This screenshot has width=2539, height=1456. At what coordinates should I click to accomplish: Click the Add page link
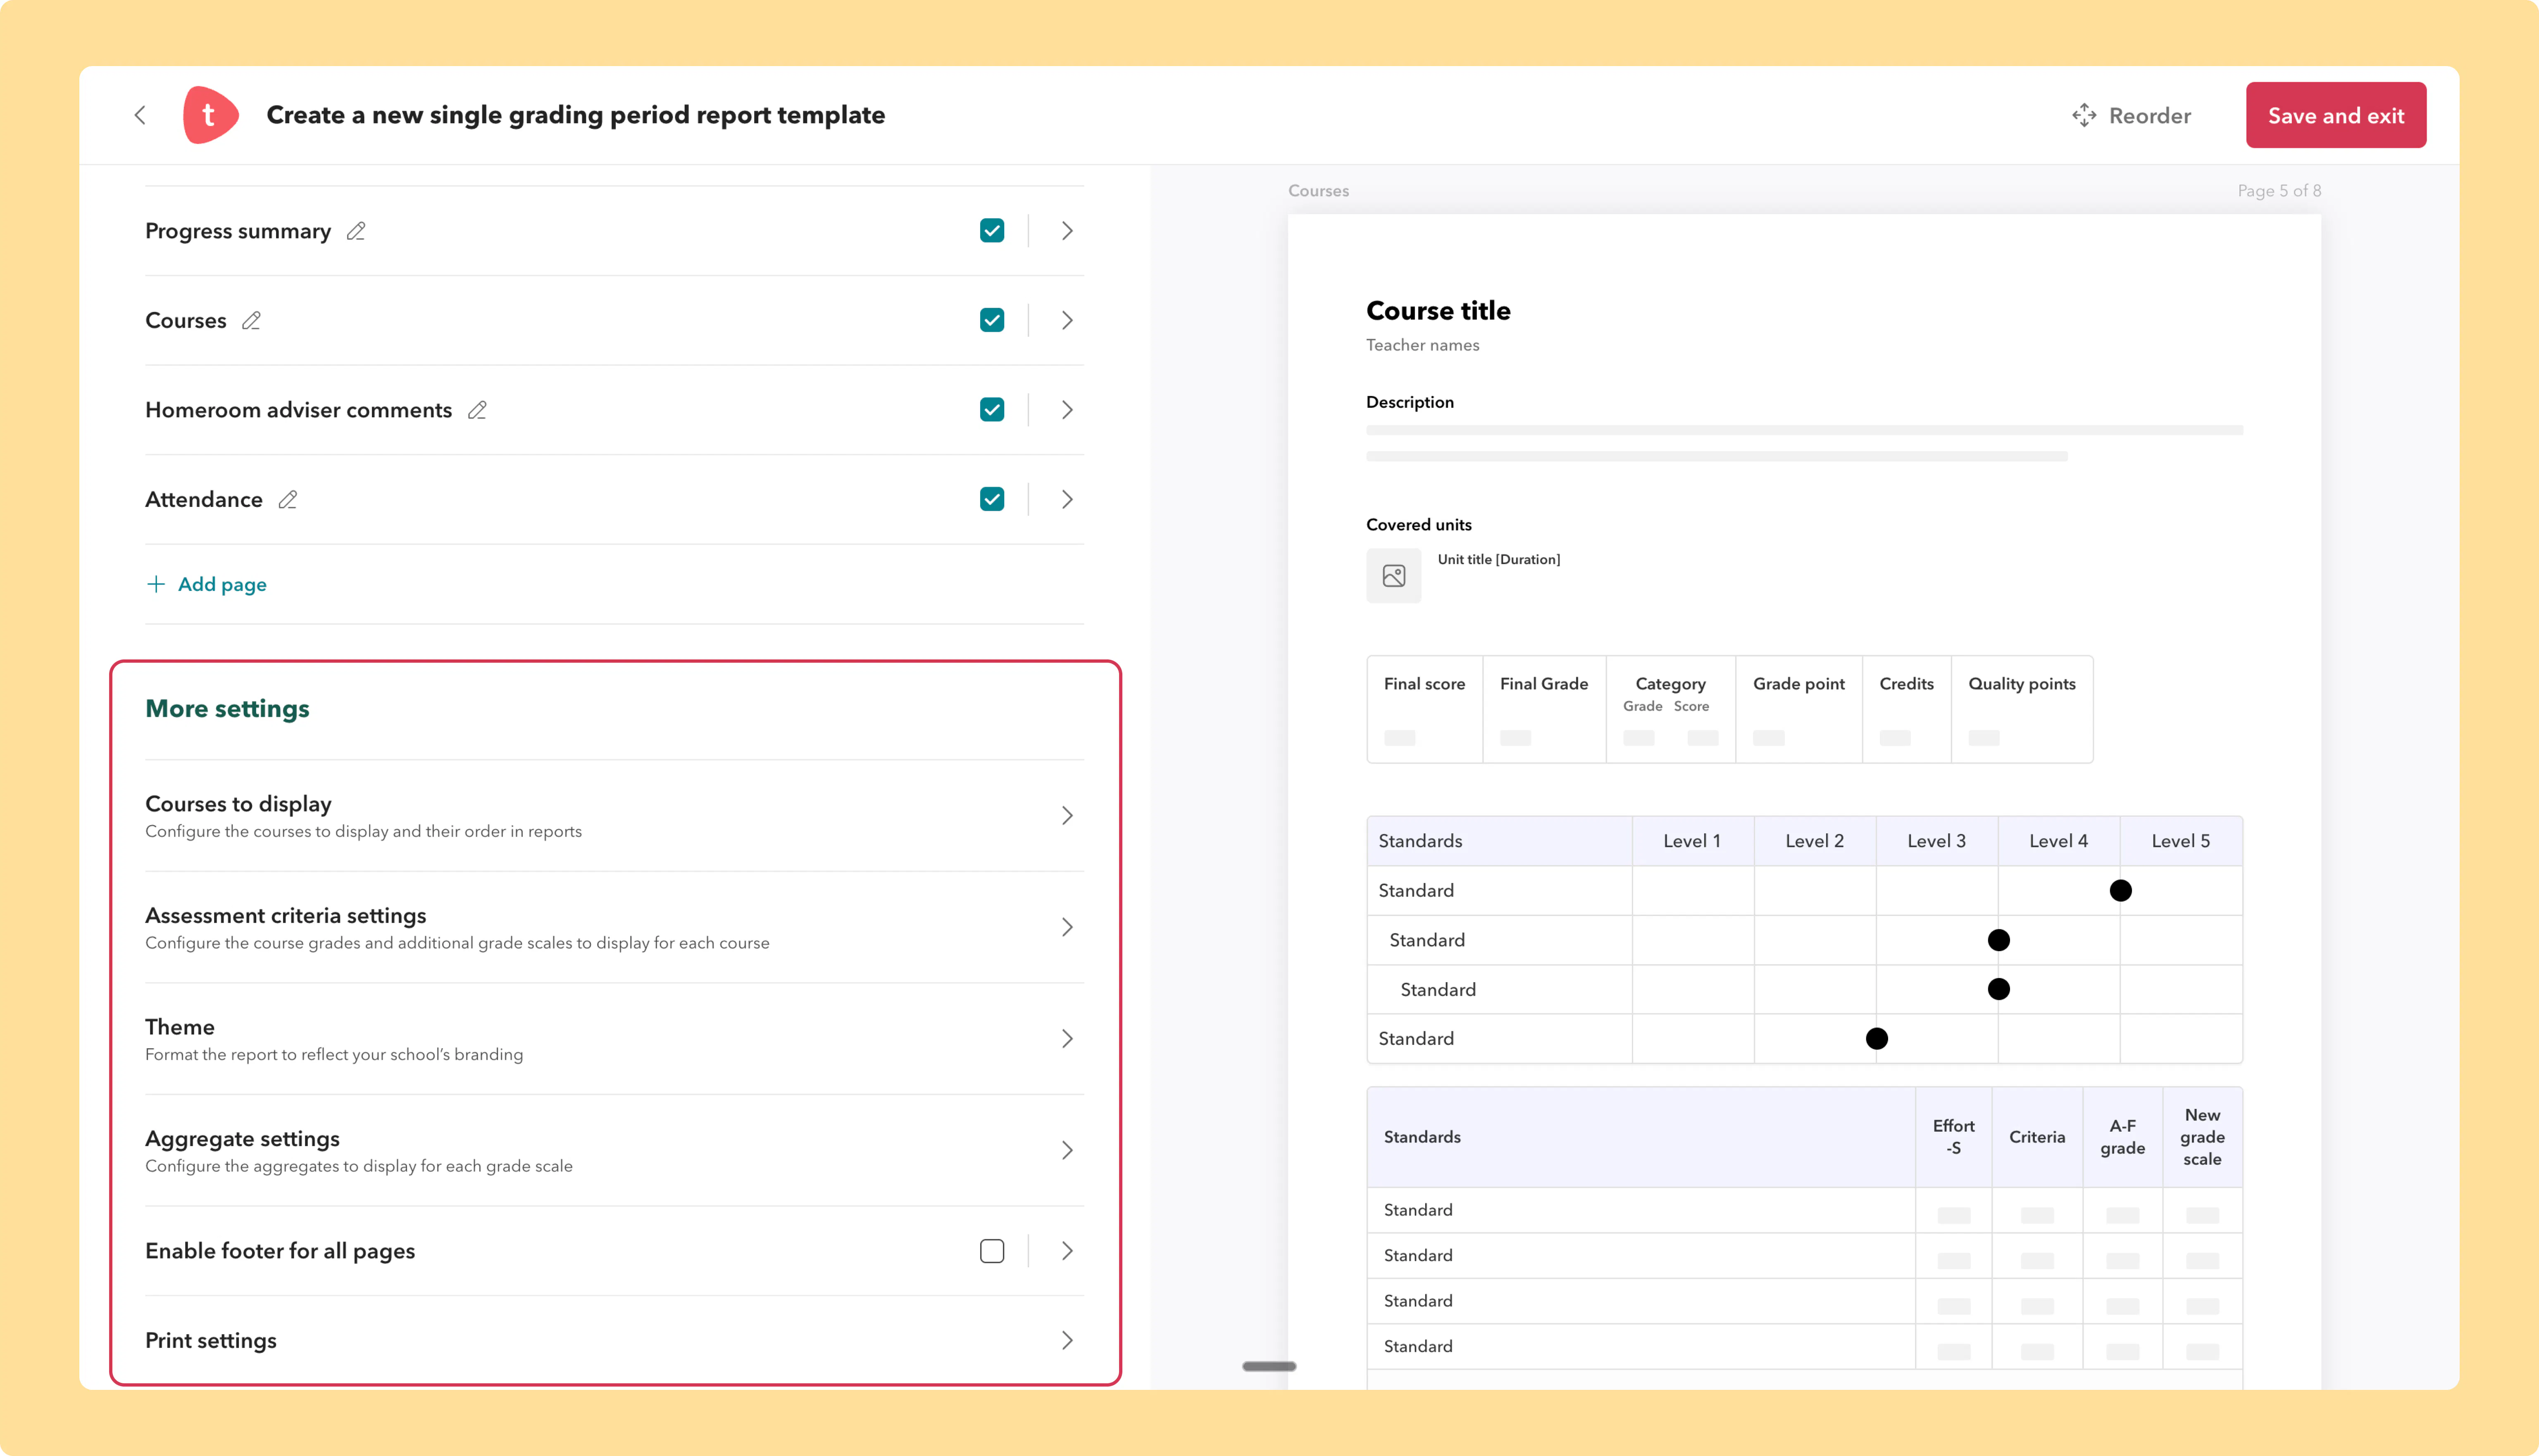pos(207,584)
